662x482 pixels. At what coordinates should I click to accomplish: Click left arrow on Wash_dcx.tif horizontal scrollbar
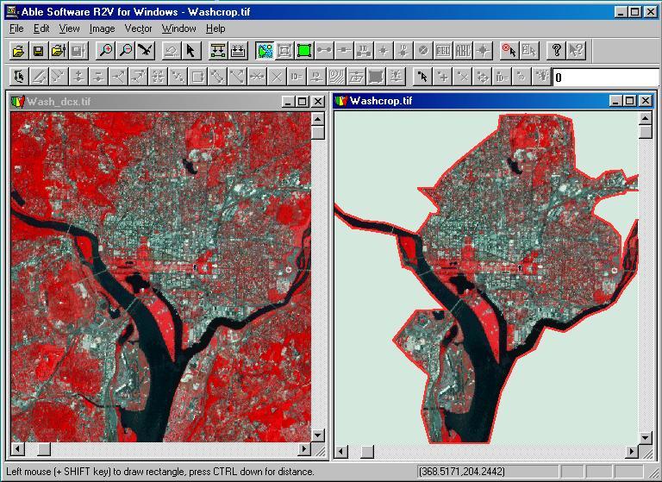[x=17, y=449]
